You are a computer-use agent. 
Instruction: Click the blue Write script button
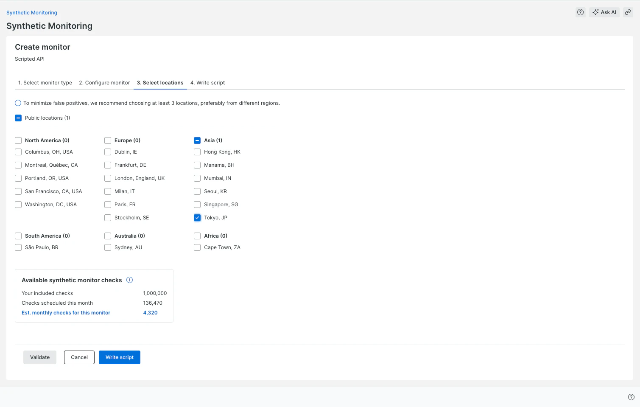click(120, 357)
